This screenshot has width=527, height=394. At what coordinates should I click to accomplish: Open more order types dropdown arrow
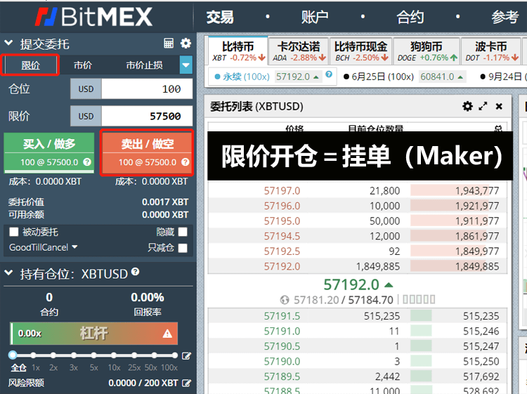click(186, 65)
